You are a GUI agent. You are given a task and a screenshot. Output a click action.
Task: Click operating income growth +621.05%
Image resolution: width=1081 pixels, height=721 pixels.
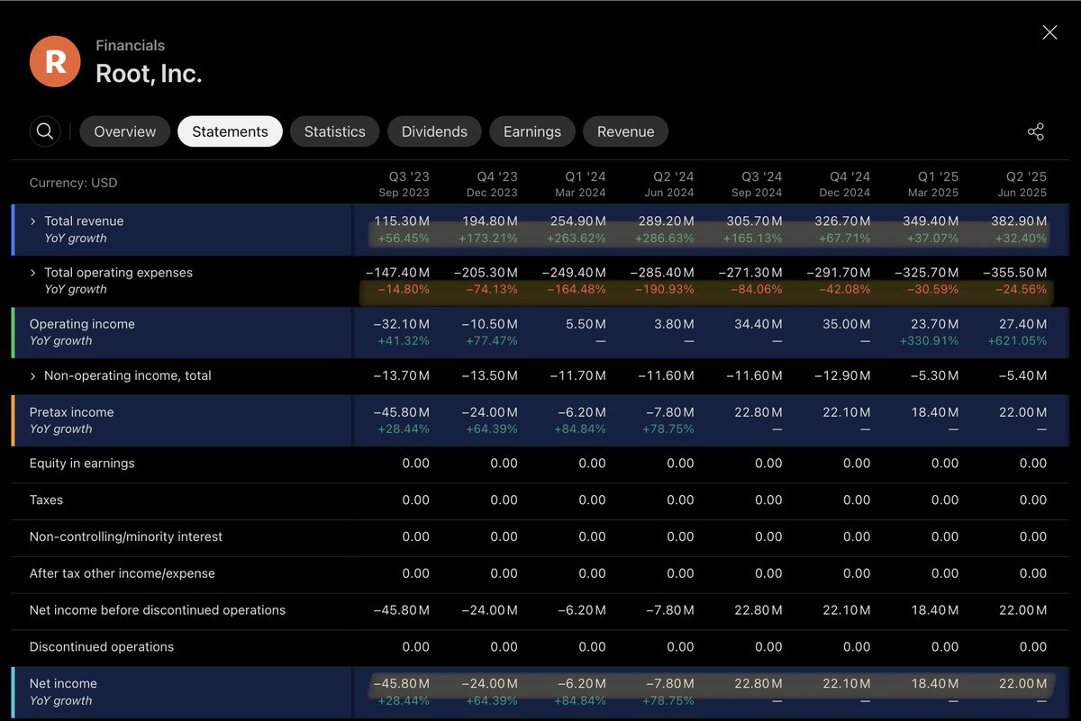(1018, 341)
